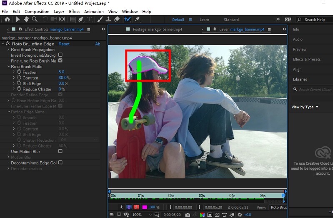Open grid and guide options icon

[x=157, y=215]
